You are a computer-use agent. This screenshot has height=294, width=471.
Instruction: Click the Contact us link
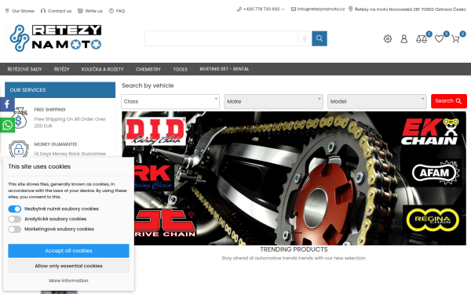(x=57, y=11)
